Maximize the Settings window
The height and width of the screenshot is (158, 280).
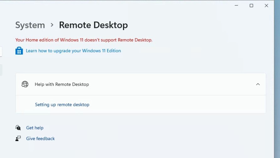[x=251, y=6]
